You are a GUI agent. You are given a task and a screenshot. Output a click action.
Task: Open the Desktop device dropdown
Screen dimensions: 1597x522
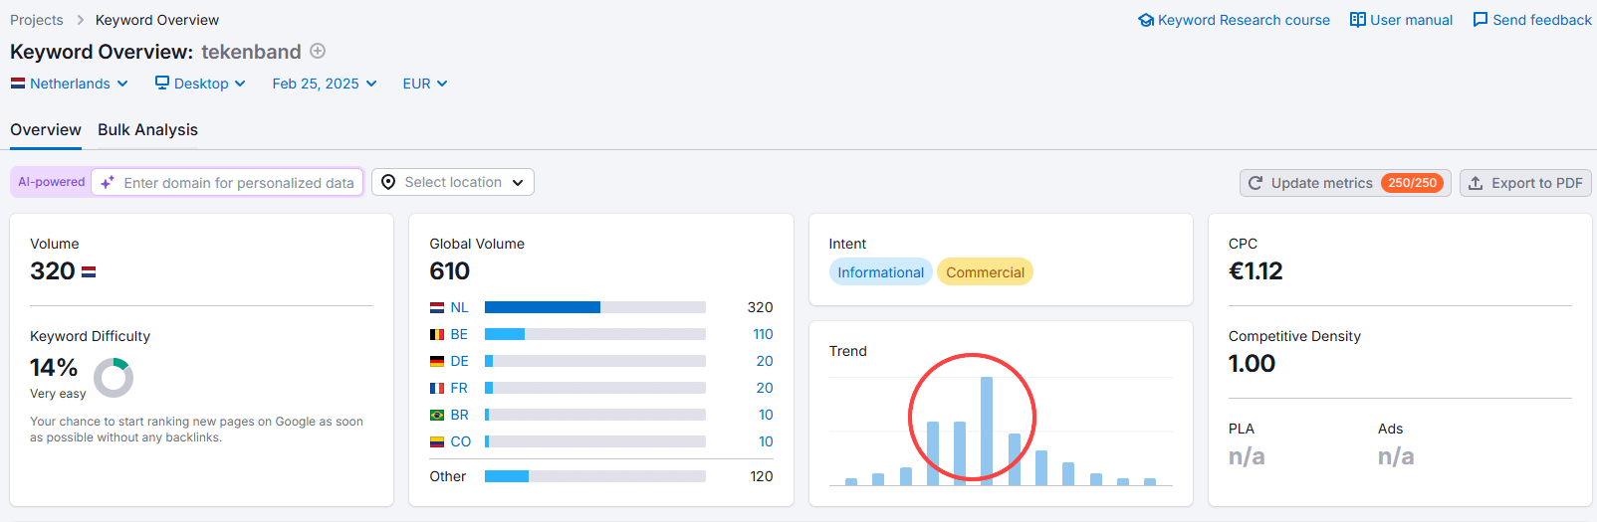(x=200, y=84)
